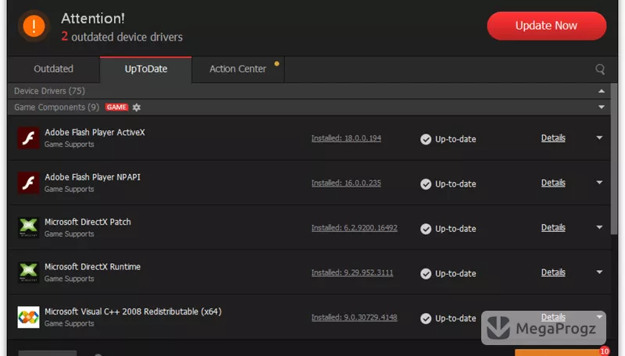Viewport: 625px width, 356px height.
Task: Switch to the UpToDate tab
Action: tap(146, 69)
